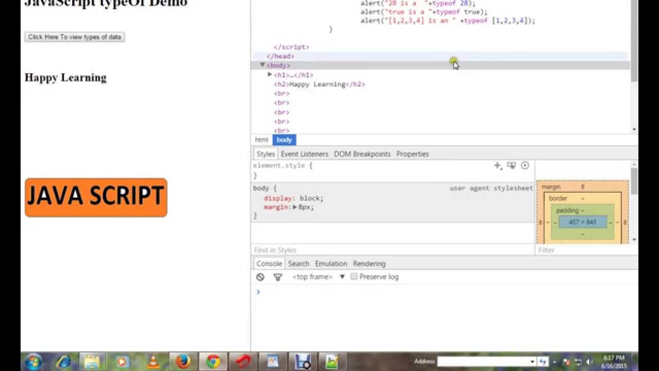Click the New Style Rule plus icon

click(x=497, y=165)
